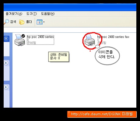Viewport: 140px width, 121px height.
Task: Open the 도구(T) menu
Action: tap(32, 14)
